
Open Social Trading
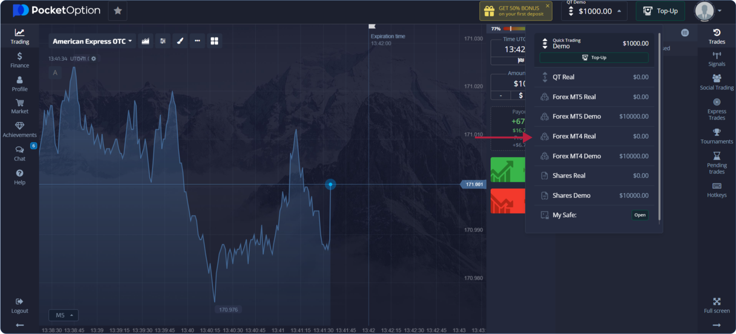click(717, 82)
